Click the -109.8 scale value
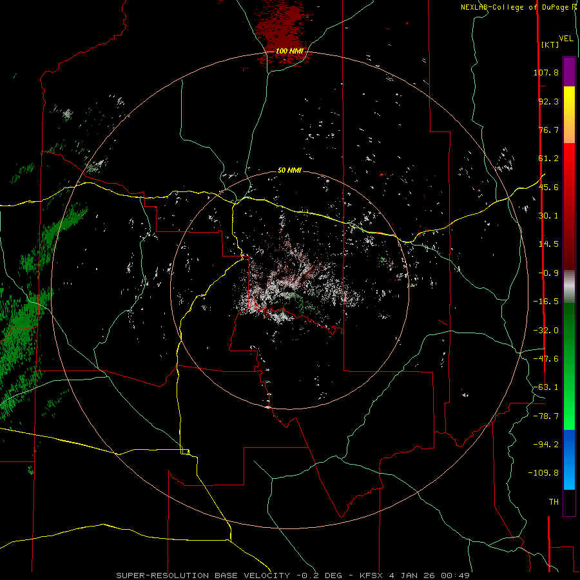The width and height of the screenshot is (580, 580). point(543,473)
